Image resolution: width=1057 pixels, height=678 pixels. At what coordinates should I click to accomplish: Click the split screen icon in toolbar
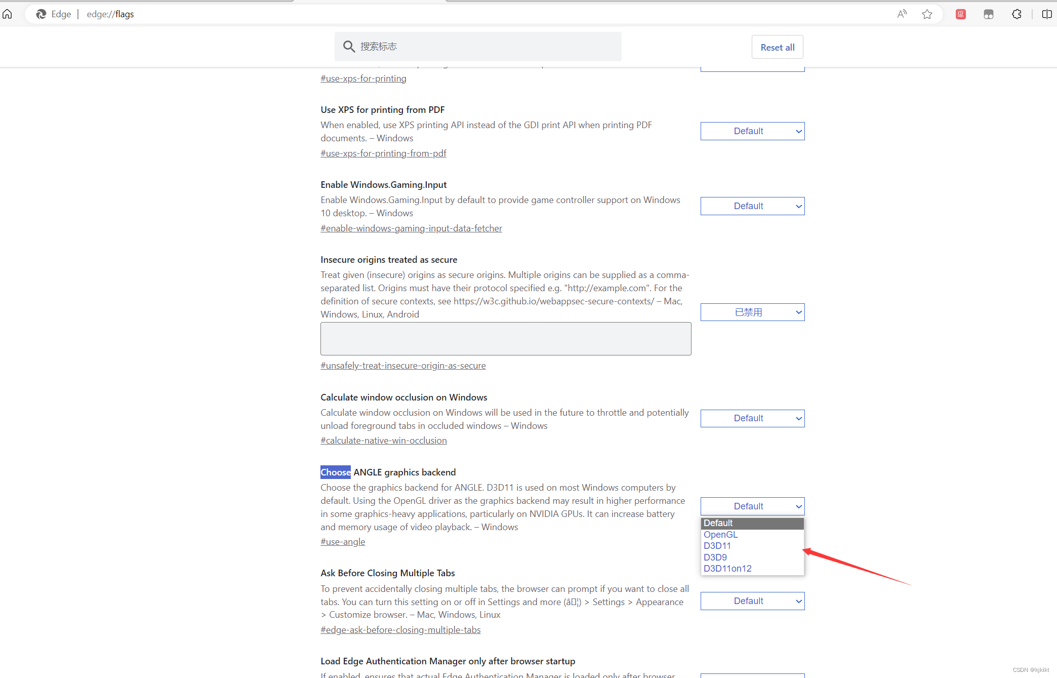(1049, 13)
